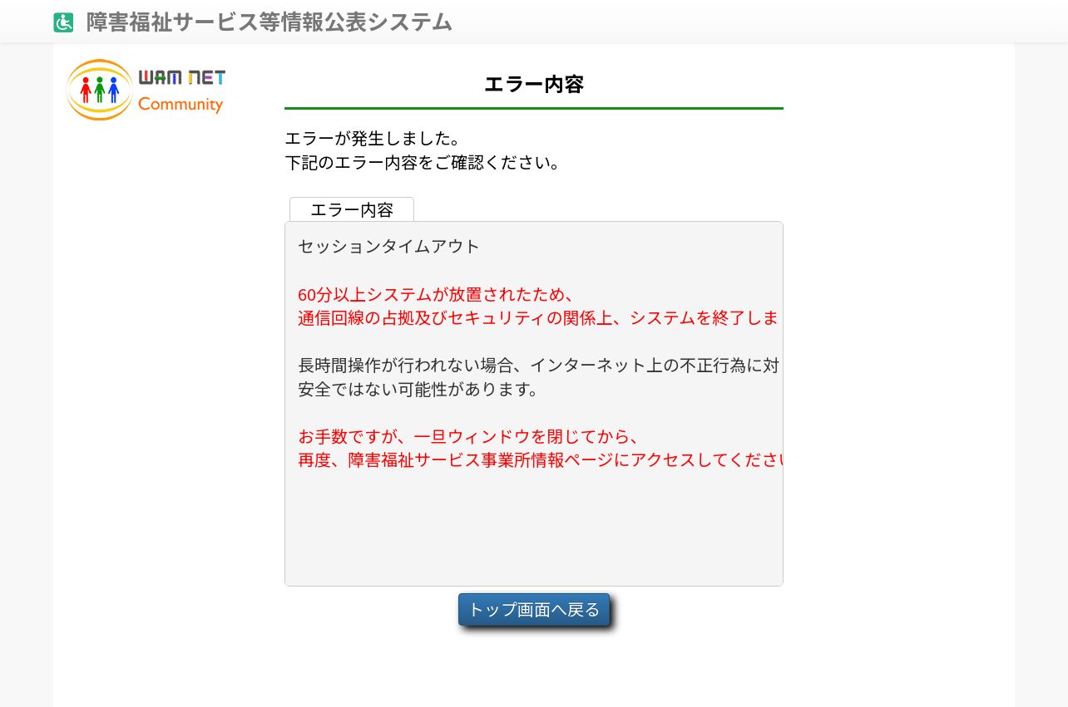Click the green divider line under heading
This screenshot has width=1068, height=707.
click(x=534, y=108)
